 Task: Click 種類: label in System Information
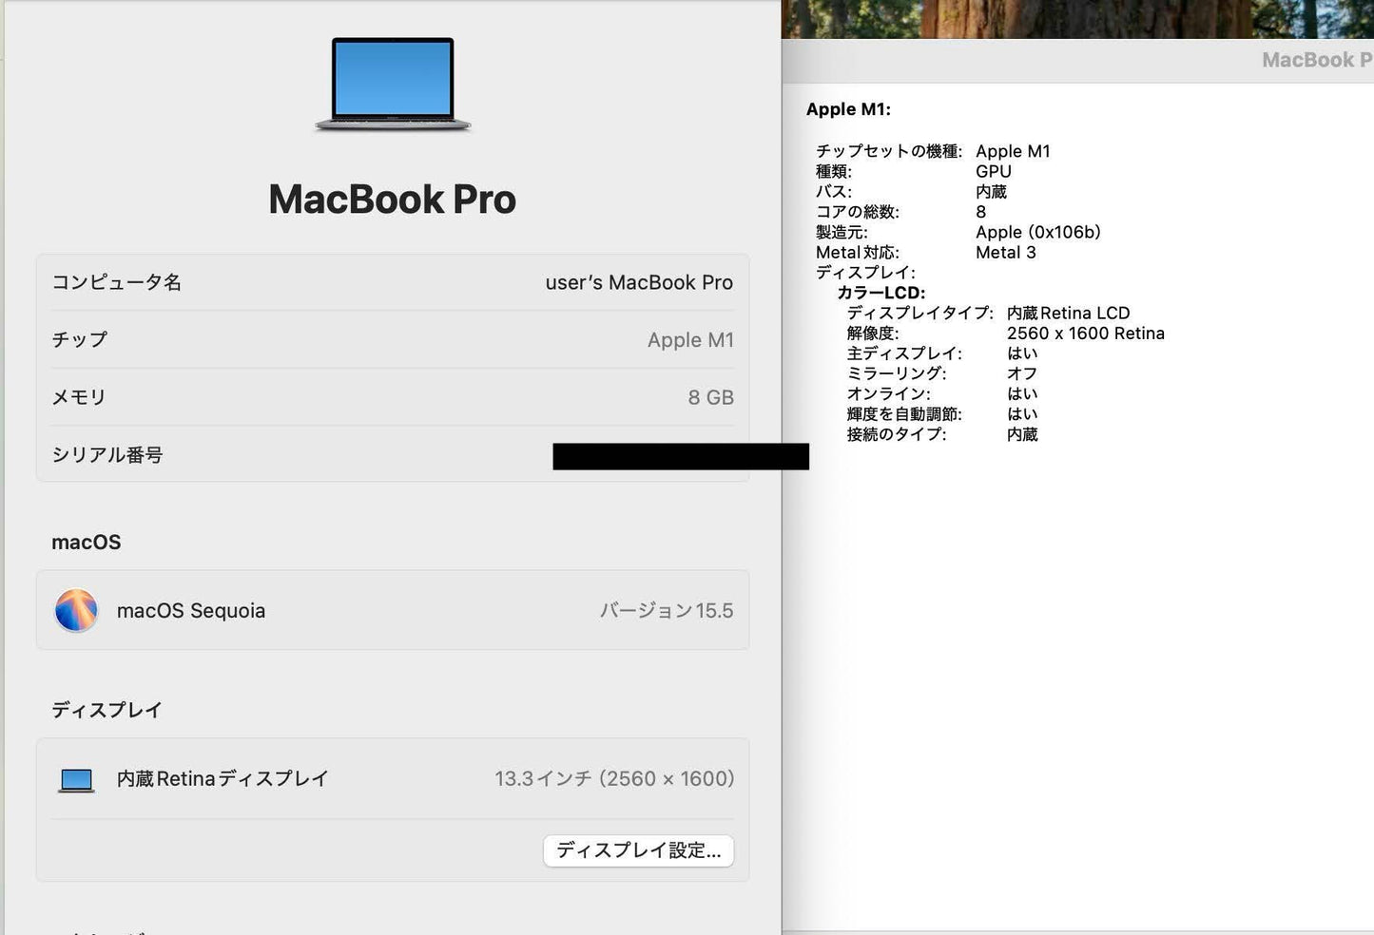834,172
